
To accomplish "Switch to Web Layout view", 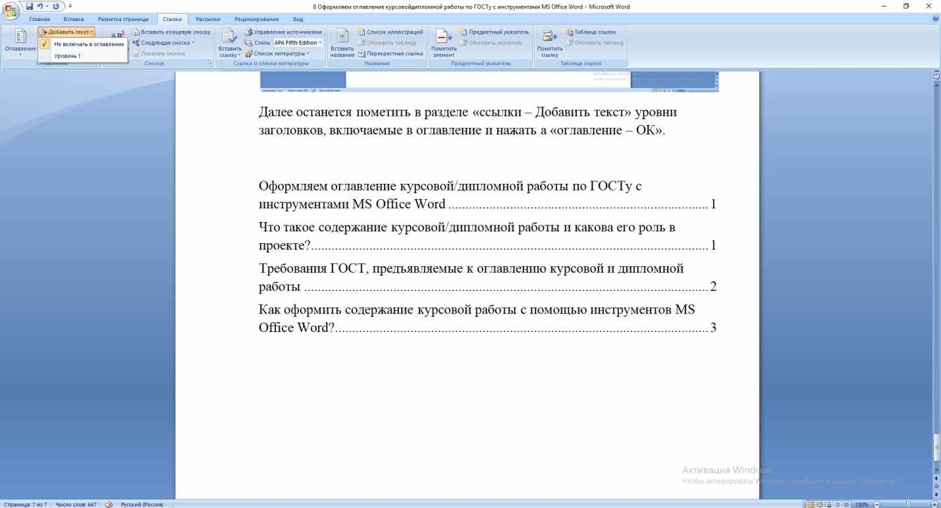I will (828, 504).
